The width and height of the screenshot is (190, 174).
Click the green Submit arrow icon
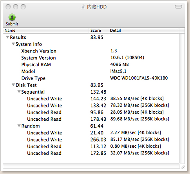click(12, 17)
